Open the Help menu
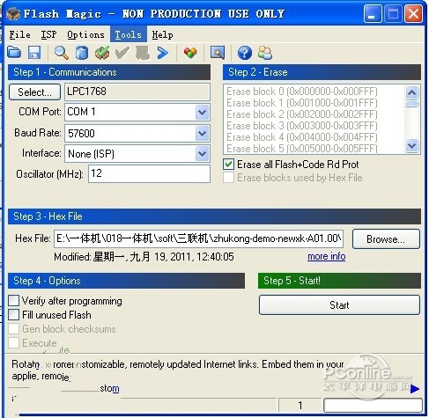 [162, 34]
